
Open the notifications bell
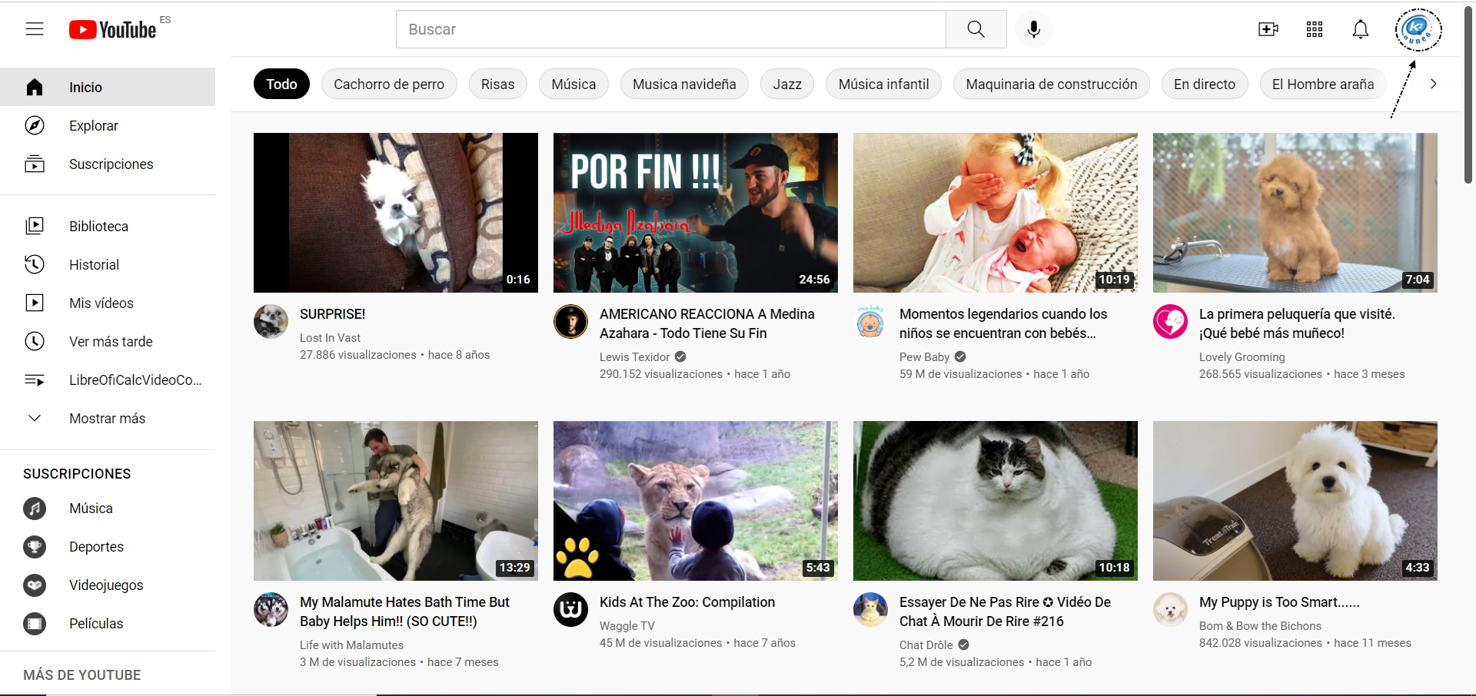point(1361,29)
